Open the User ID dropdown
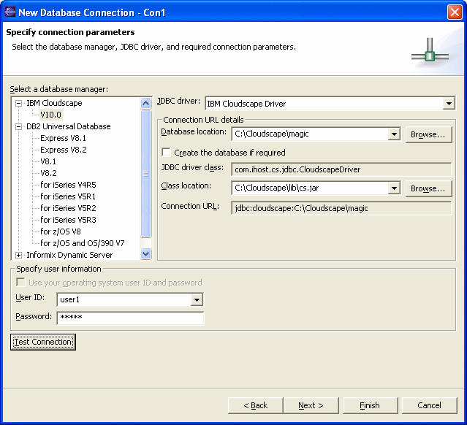467x425 pixels. click(x=196, y=299)
